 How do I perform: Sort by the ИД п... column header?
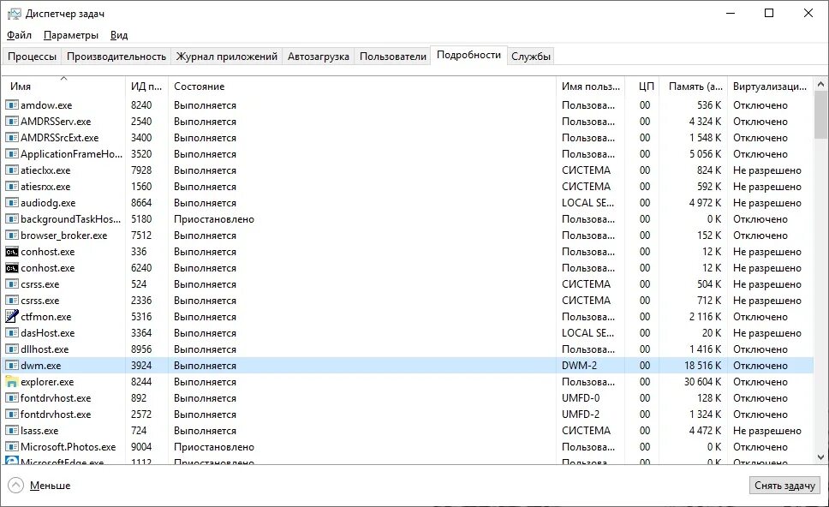click(146, 86)
